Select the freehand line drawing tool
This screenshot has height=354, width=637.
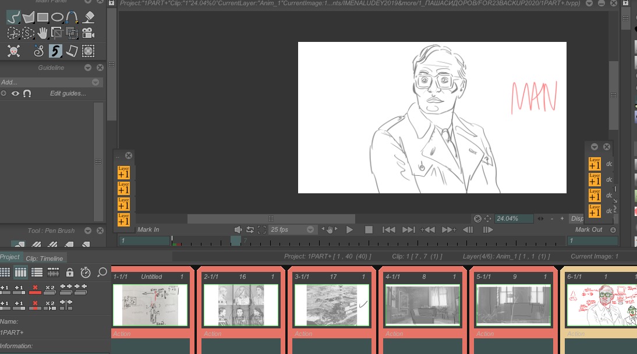pos(13,17)
